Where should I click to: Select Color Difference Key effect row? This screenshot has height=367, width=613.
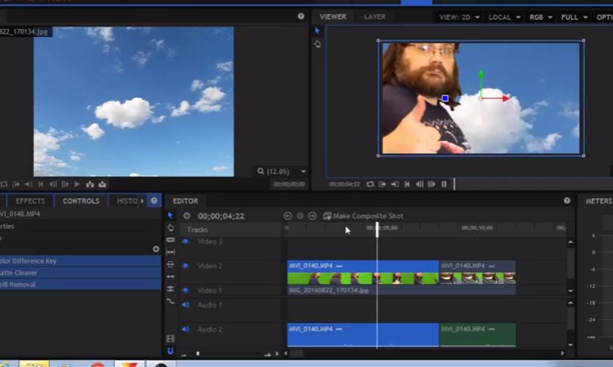click(x=81, y=261)
